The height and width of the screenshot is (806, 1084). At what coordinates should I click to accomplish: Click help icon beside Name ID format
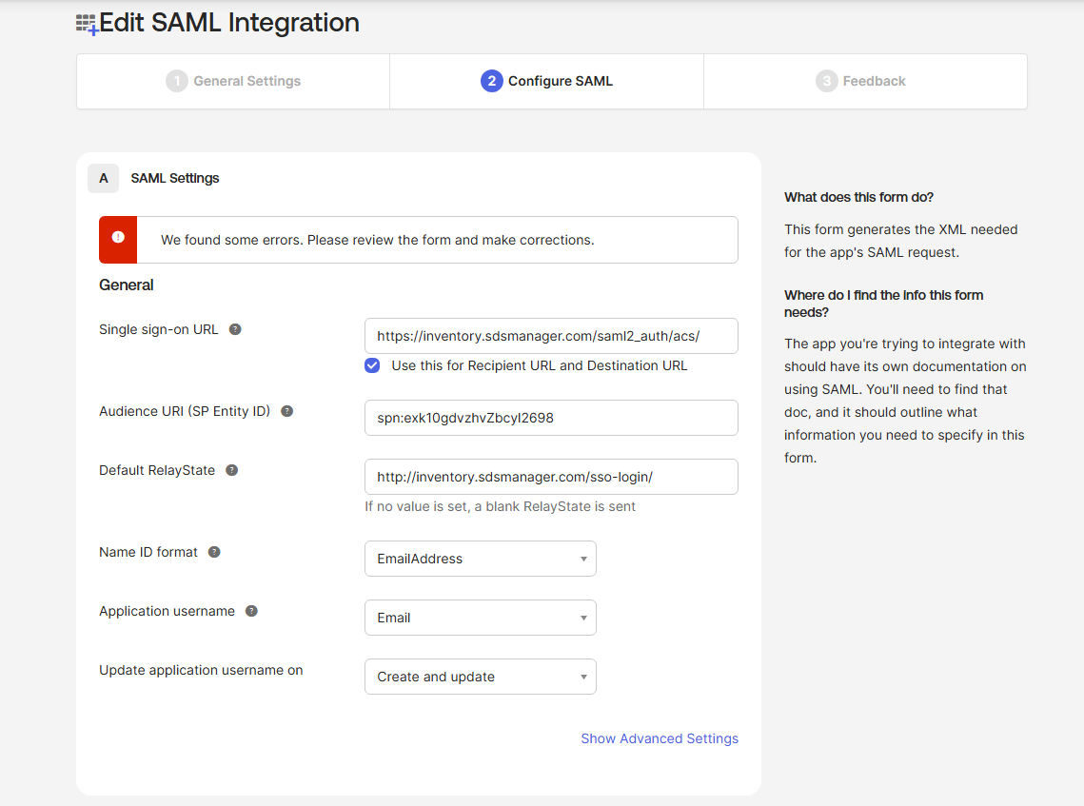pos(214,552)
